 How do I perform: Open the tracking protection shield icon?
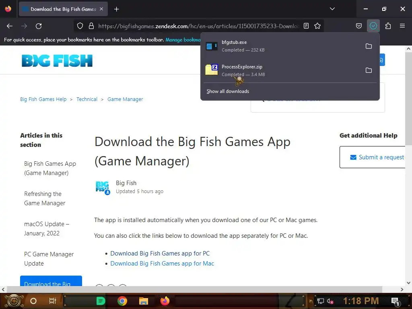pyautogui.click(x=80, y=26)
